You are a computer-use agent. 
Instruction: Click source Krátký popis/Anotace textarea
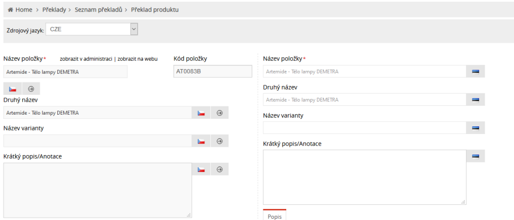[x=98, y=190]
